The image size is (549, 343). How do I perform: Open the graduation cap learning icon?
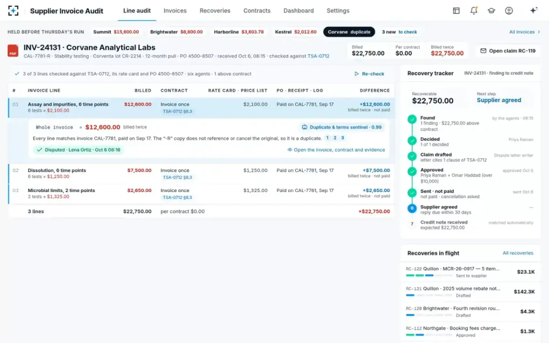491,11
